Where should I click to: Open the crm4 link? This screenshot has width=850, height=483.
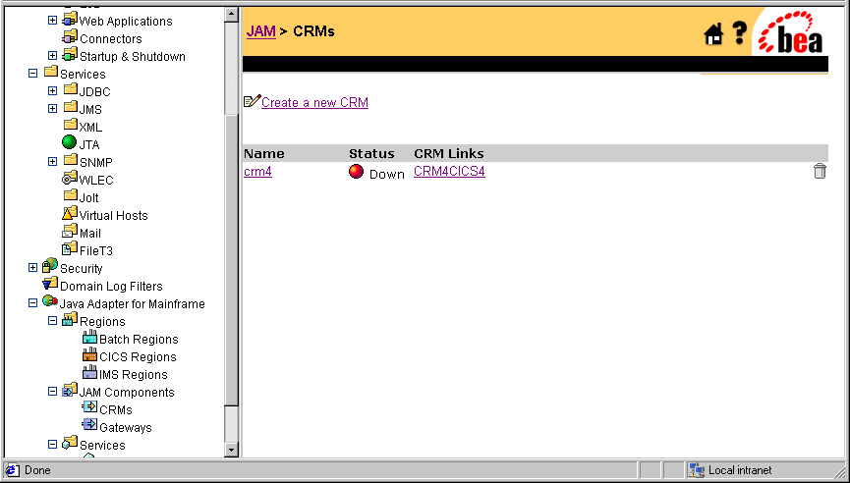point(258,172)
